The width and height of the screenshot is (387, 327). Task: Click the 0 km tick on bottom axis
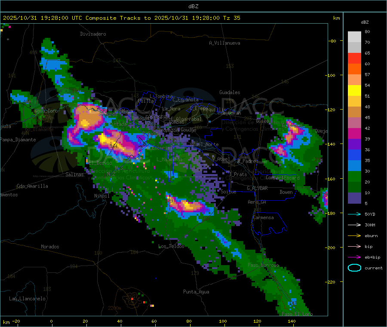tap(51, 321)
